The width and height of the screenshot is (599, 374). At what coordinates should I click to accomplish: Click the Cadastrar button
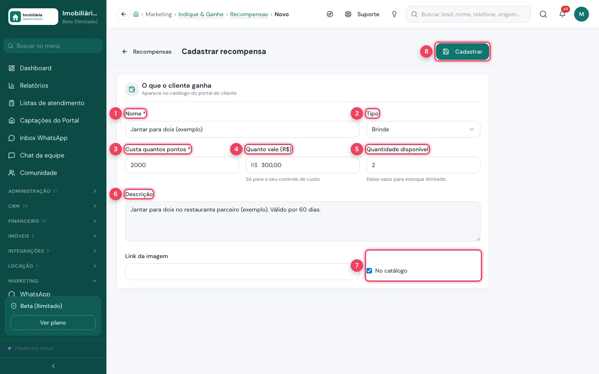pyautogui.click(x=463, y=52)
